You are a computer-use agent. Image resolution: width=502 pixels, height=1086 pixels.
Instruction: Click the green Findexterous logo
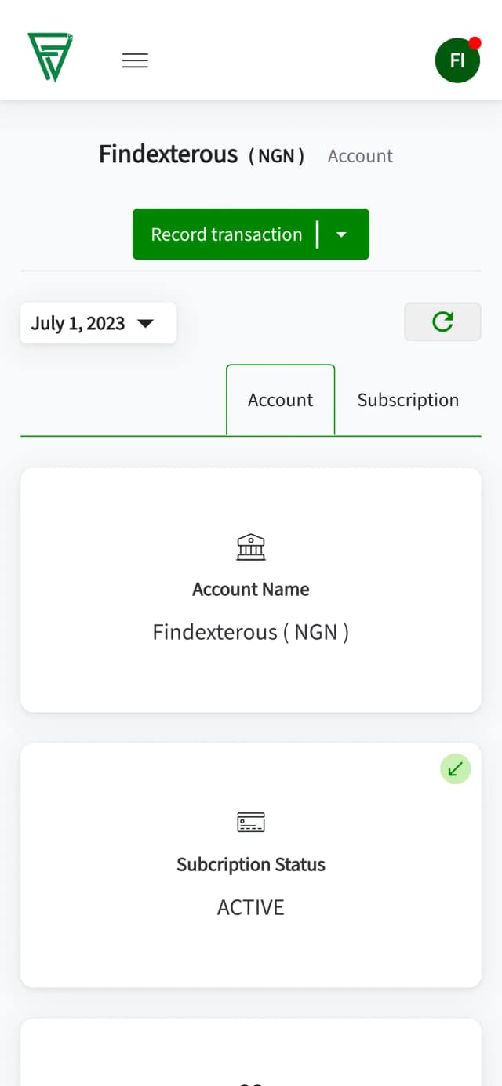click(x=50, y=57)
